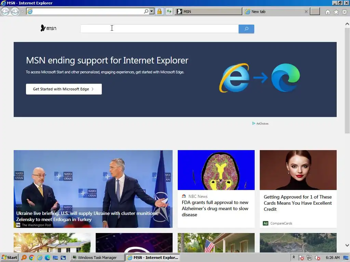The height and width of the screenshot is (262, 350).
Task: Open a blank new tab button
Action: (x=315, y=12)
